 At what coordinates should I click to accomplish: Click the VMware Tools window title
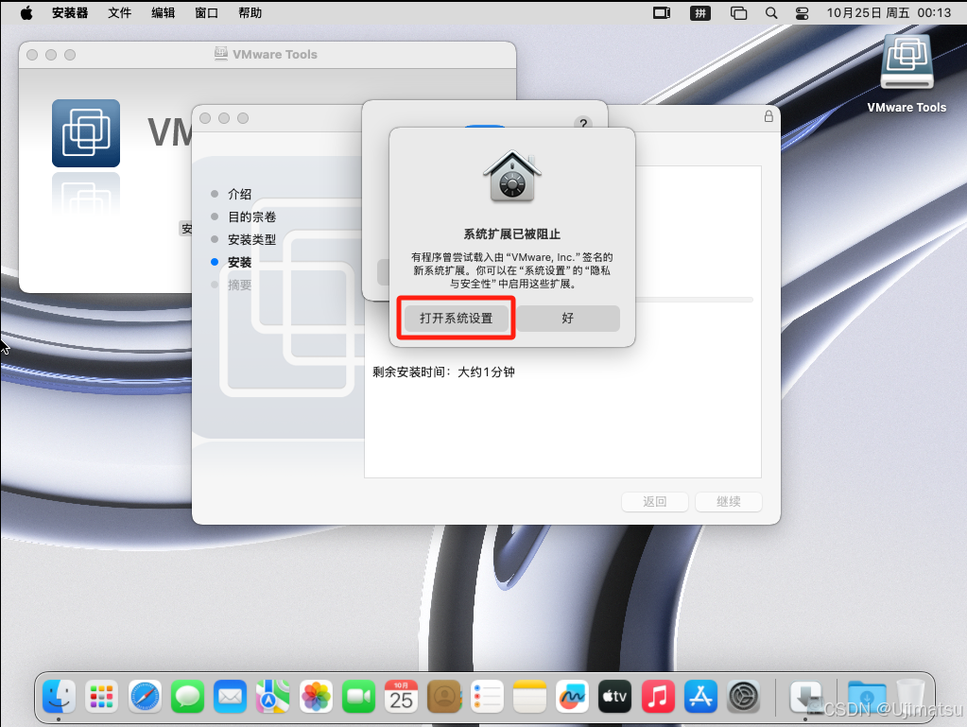click(274, 54)
